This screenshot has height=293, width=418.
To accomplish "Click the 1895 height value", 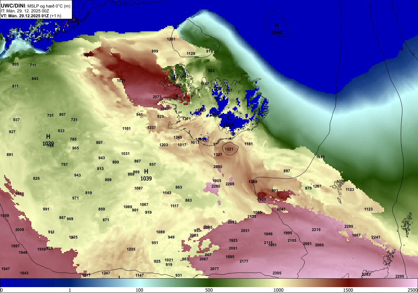I will click(x=230, y=257).
